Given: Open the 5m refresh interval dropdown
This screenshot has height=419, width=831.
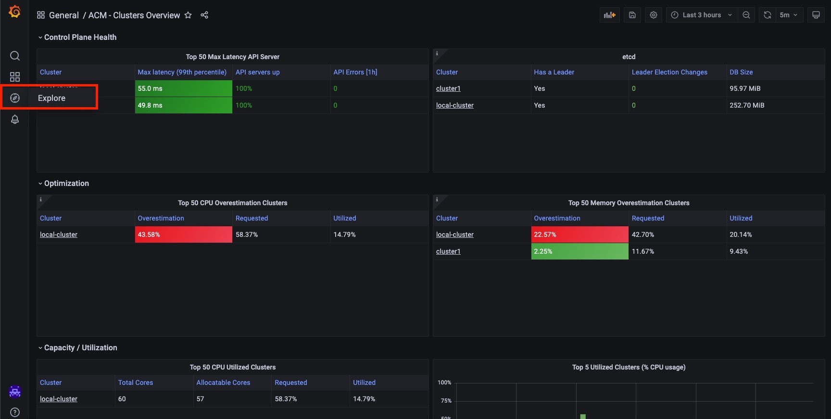Looking at the screenshot, I should [x=789, y=15].
